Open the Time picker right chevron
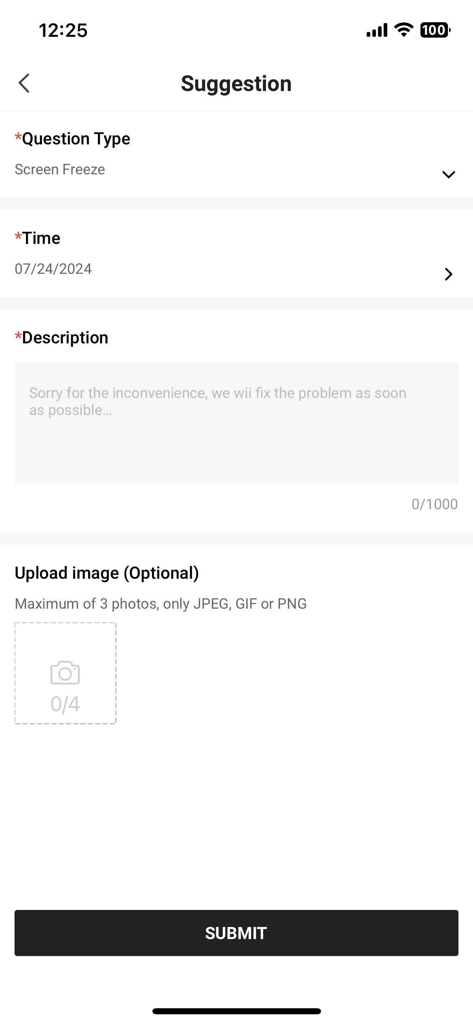 (x=448, y=274)
